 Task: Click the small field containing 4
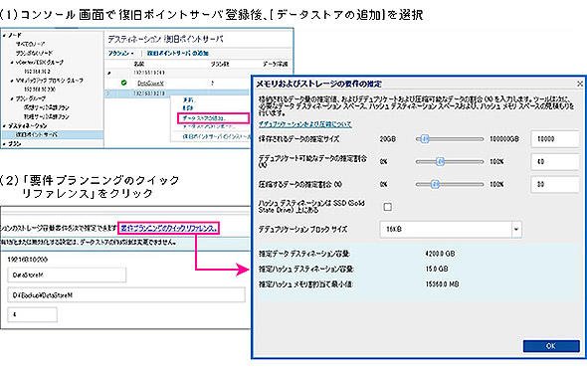point(32,314)
